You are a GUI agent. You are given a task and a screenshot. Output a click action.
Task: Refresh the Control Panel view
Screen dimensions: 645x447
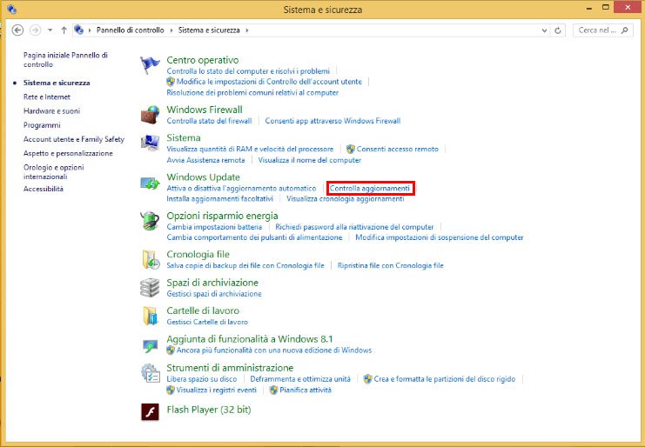[x=558, y=30]
